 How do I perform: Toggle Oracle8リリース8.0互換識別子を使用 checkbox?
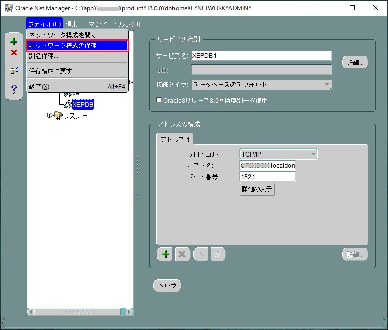(159, 100)
